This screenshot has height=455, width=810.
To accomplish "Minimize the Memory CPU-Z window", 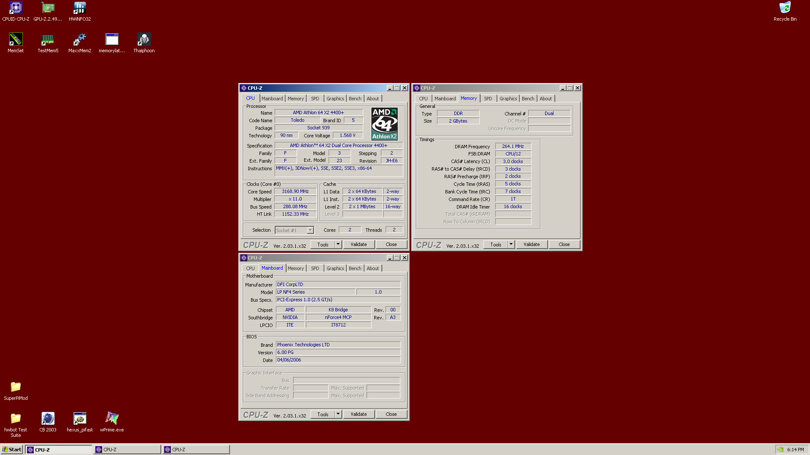I will tap(563, 88).
